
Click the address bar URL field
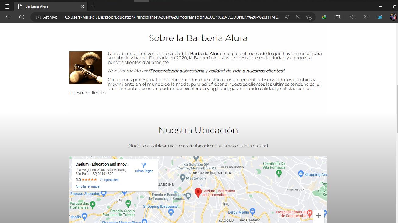pos(173,17)
